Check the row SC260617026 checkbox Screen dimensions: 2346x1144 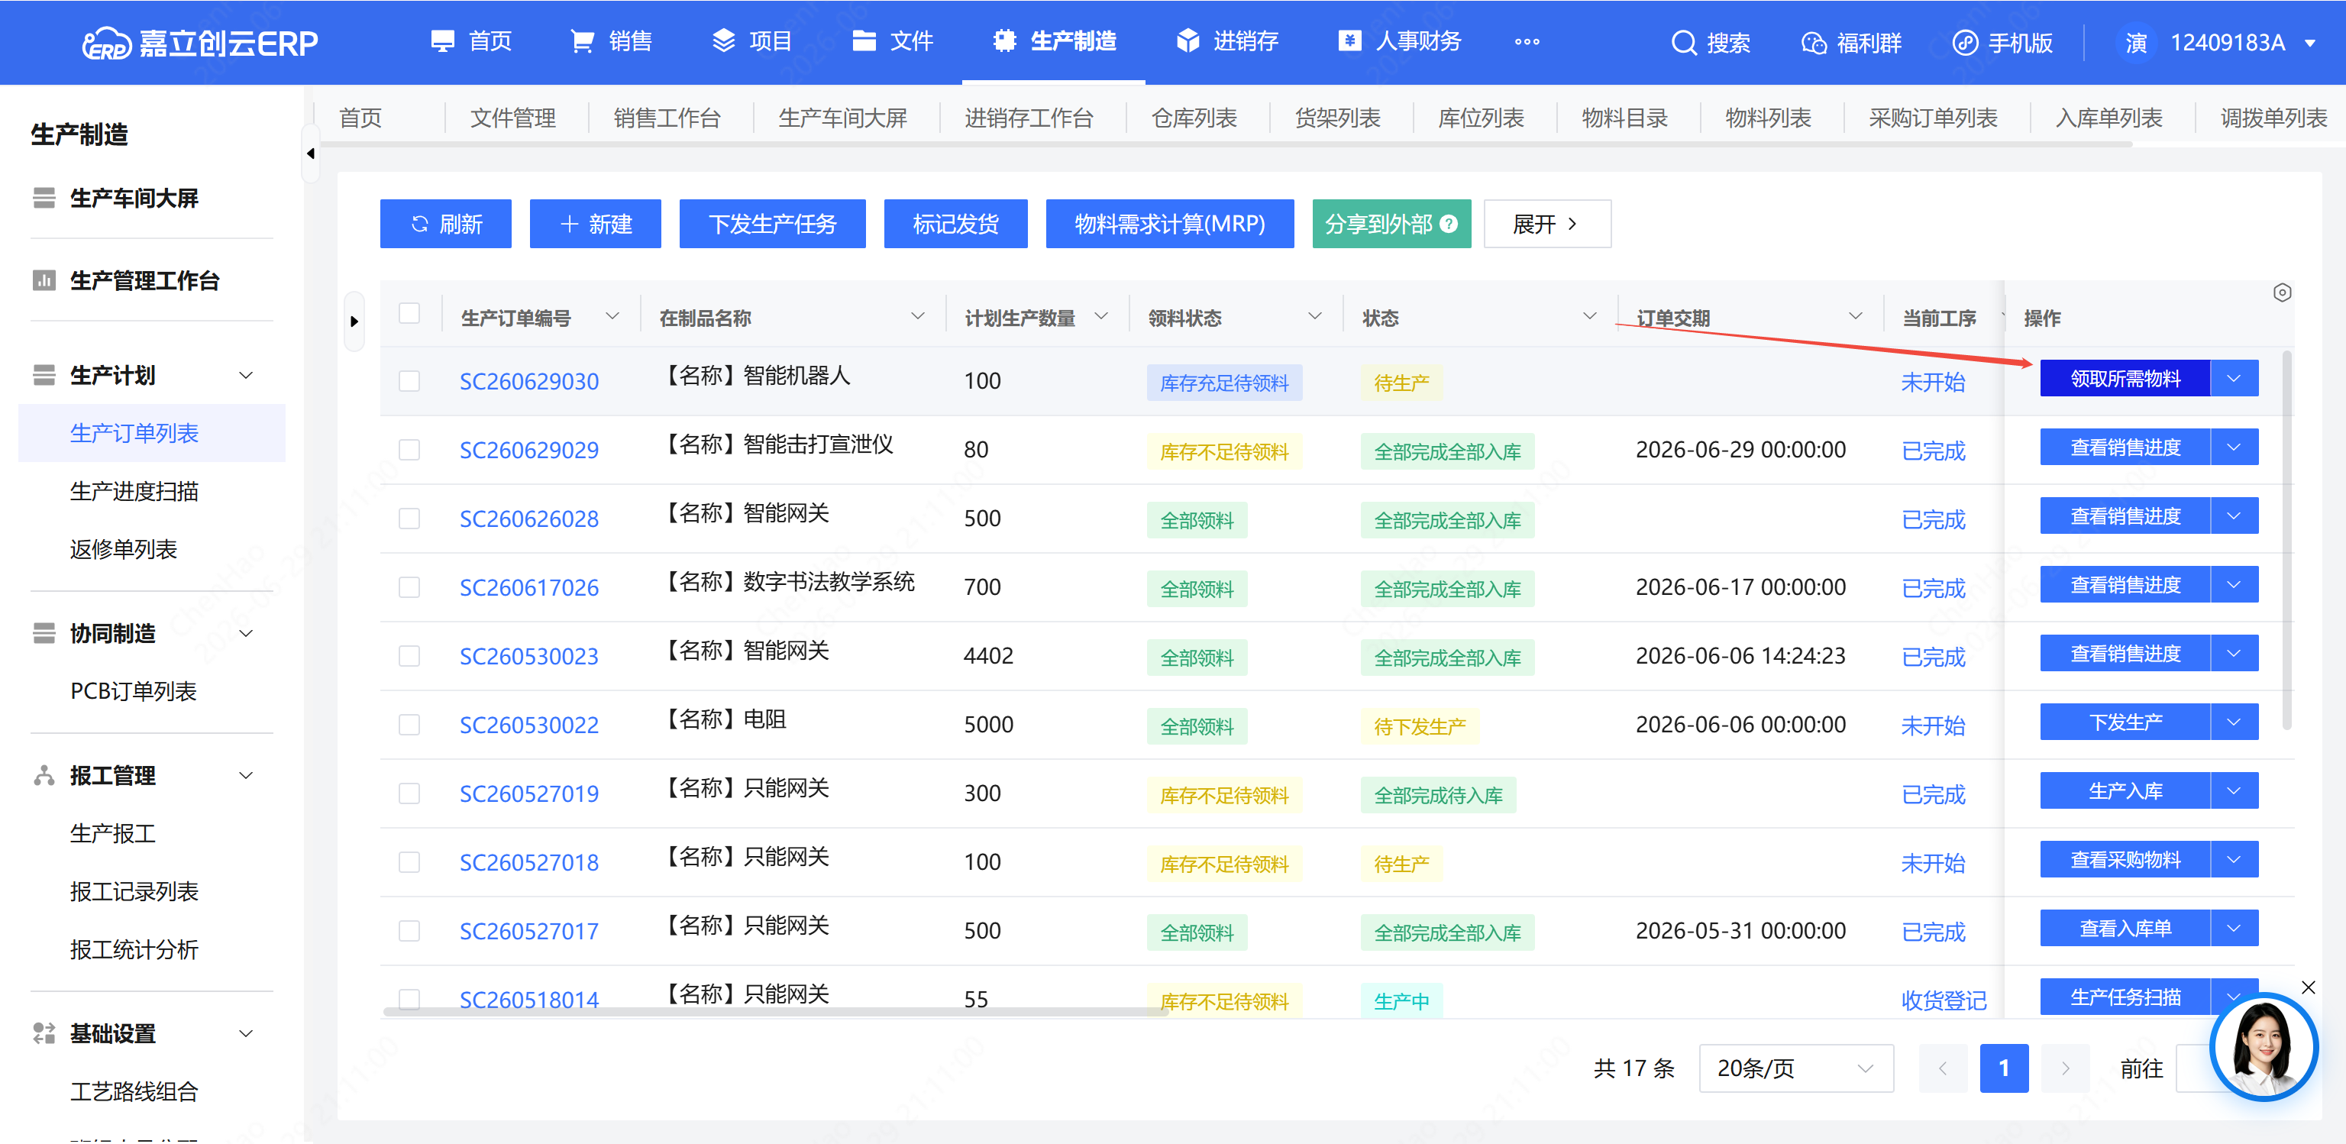pyautogui.click(x=410, y=587)
